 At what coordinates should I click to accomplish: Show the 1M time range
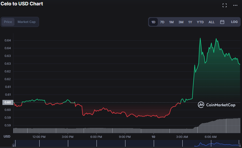(171, 22)
